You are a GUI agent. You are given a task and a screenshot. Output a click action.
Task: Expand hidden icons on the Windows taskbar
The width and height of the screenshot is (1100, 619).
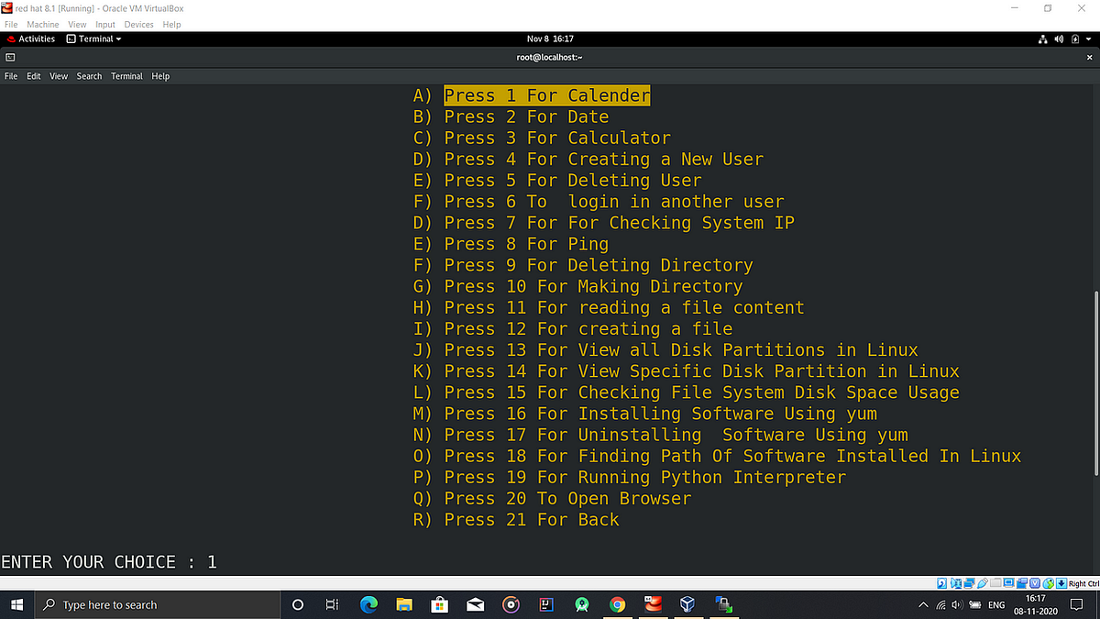pyautogui.click(x=923, y=604)
